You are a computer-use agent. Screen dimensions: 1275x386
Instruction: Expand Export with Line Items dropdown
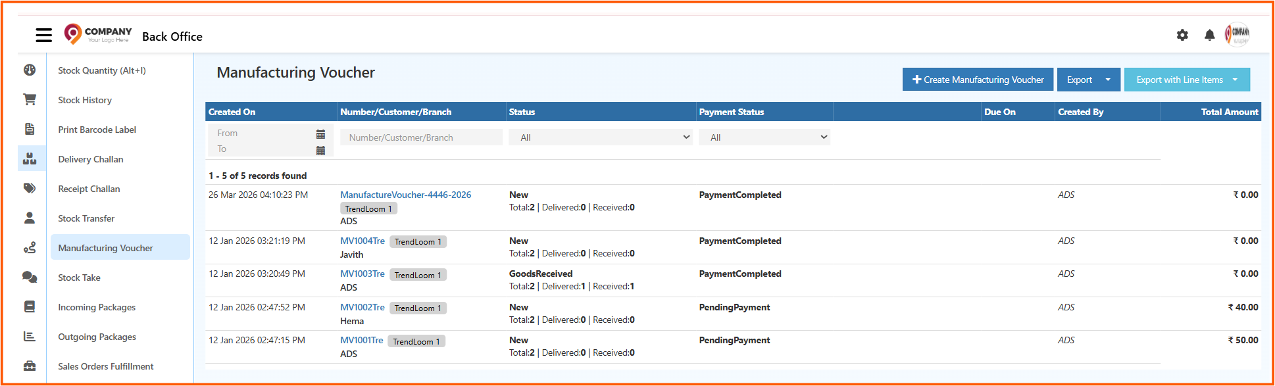(x=1235, y=80)
